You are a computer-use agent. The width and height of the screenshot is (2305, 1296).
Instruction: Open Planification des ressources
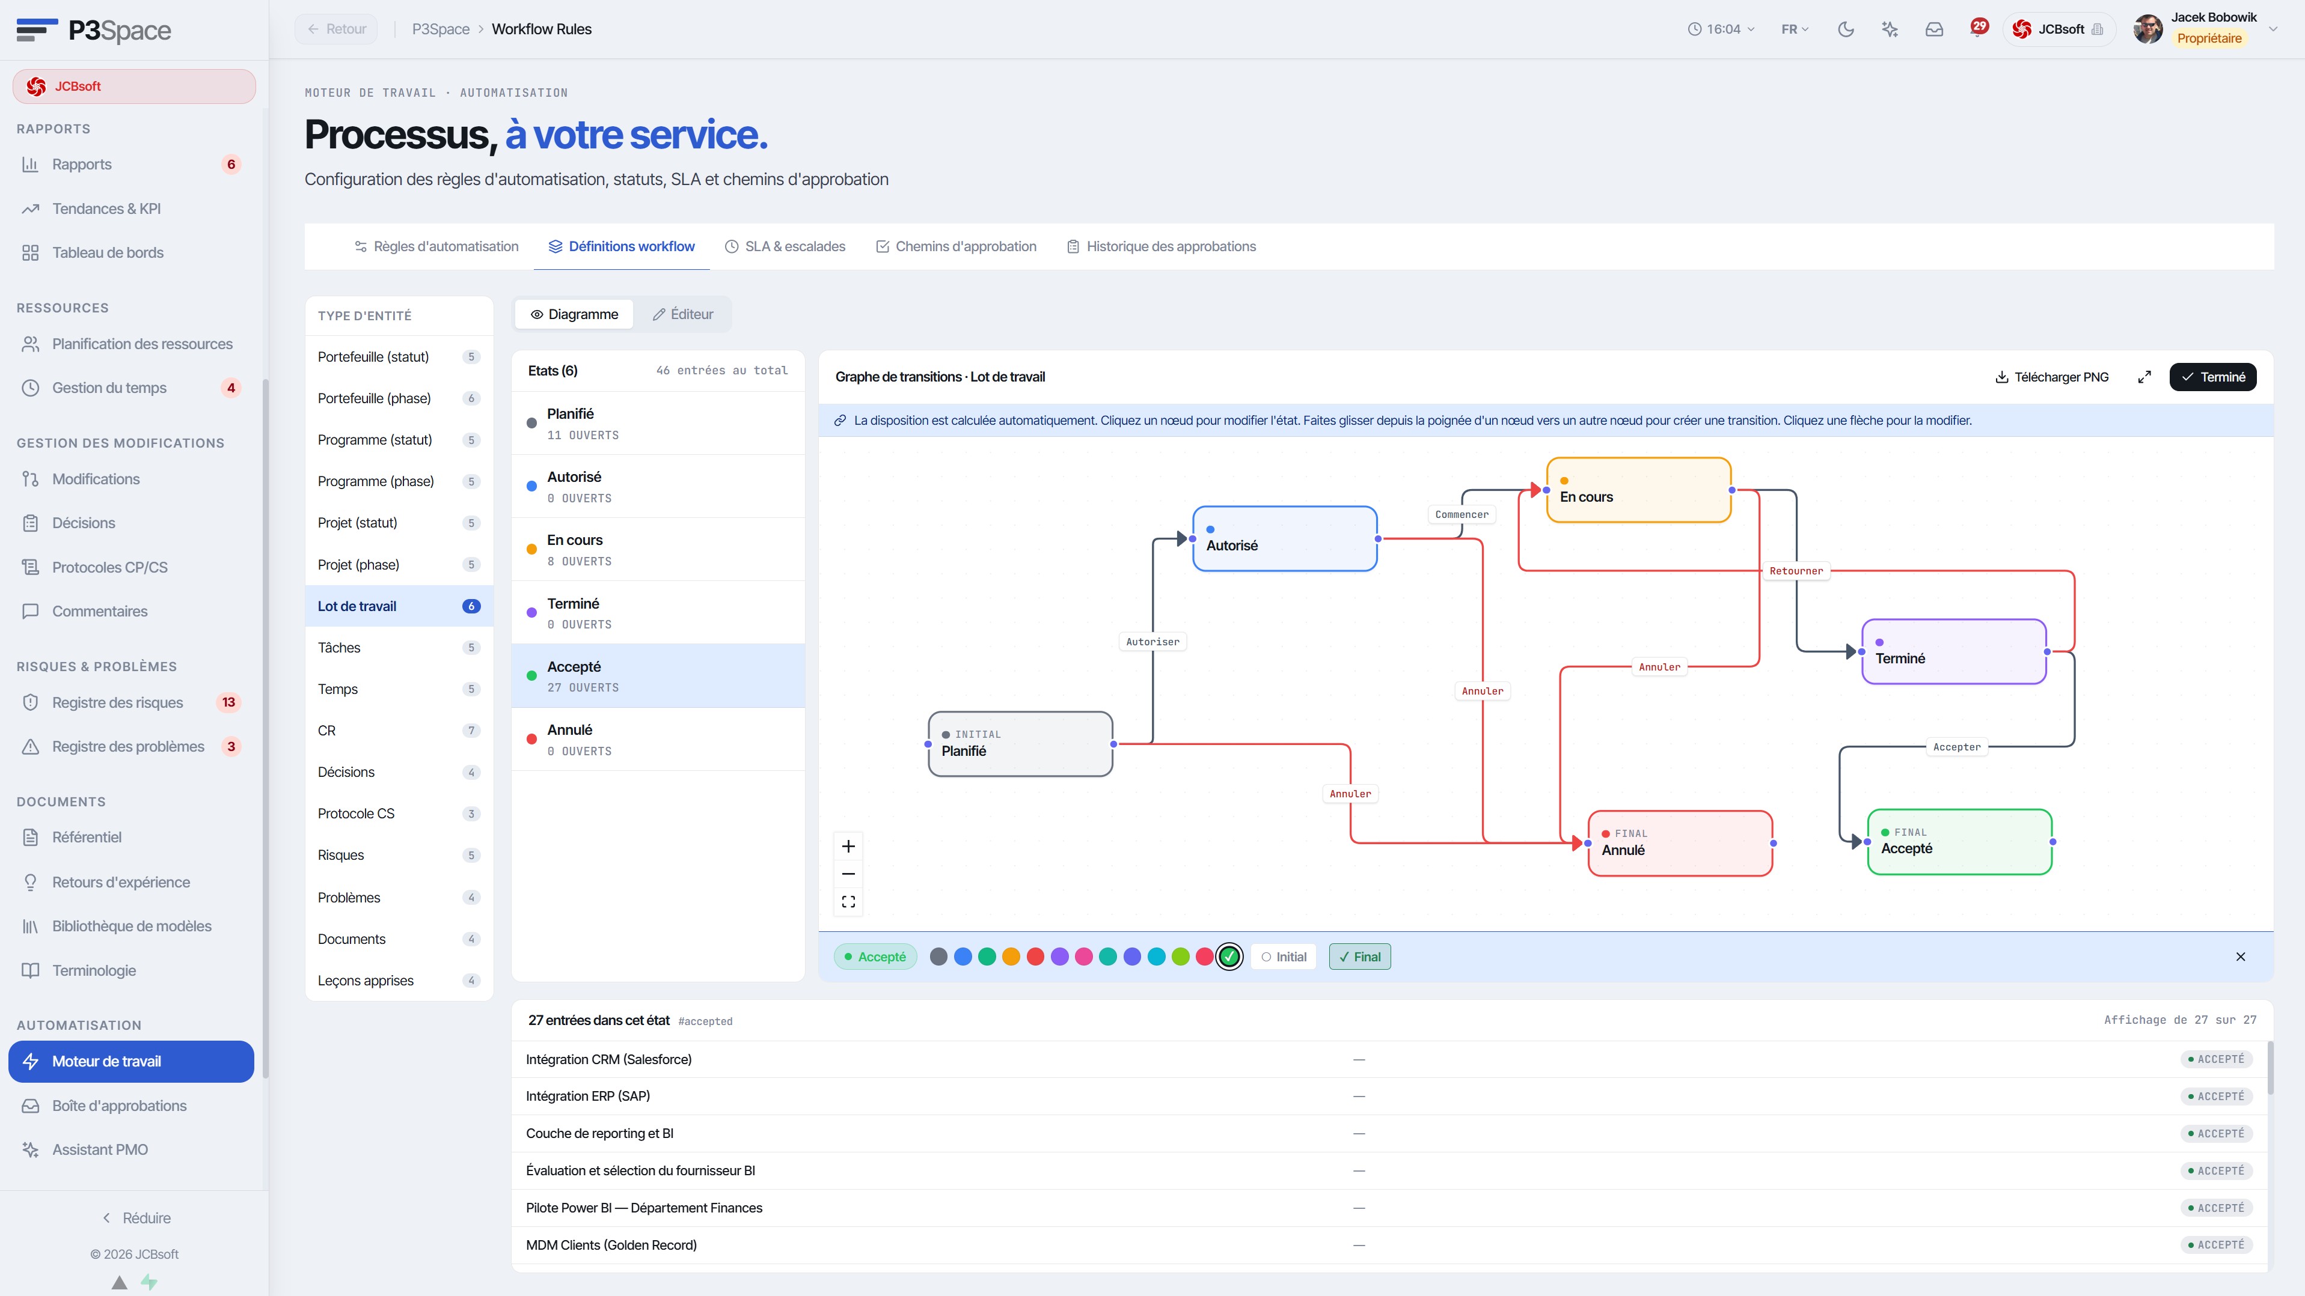pyautogui.click(x=132, y=344)
